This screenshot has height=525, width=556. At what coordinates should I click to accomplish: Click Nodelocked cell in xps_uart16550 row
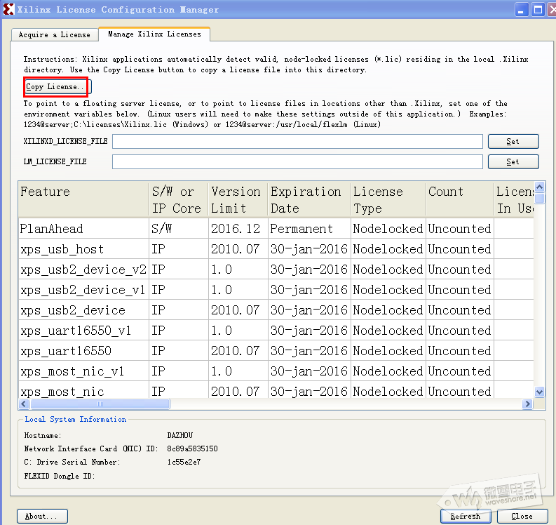pos(388,351)
